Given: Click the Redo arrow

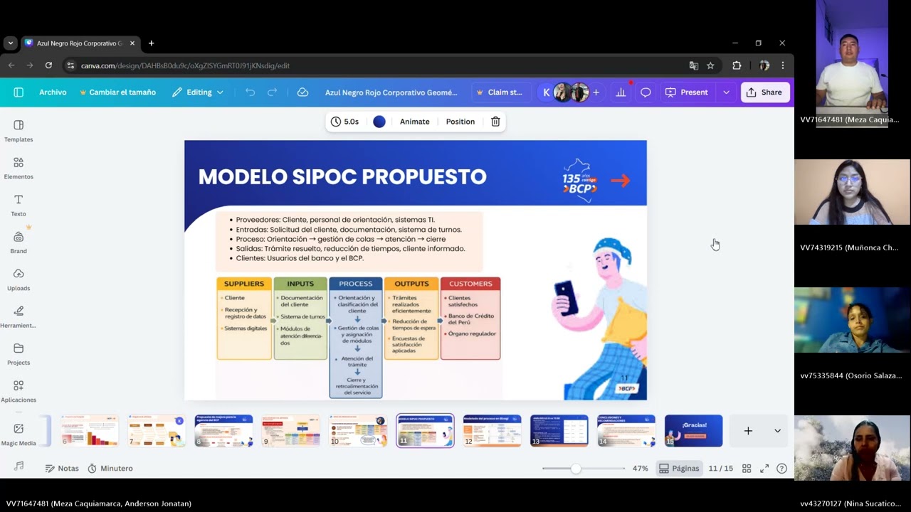Looking at the screenshot, I should [x=272, y=92].
